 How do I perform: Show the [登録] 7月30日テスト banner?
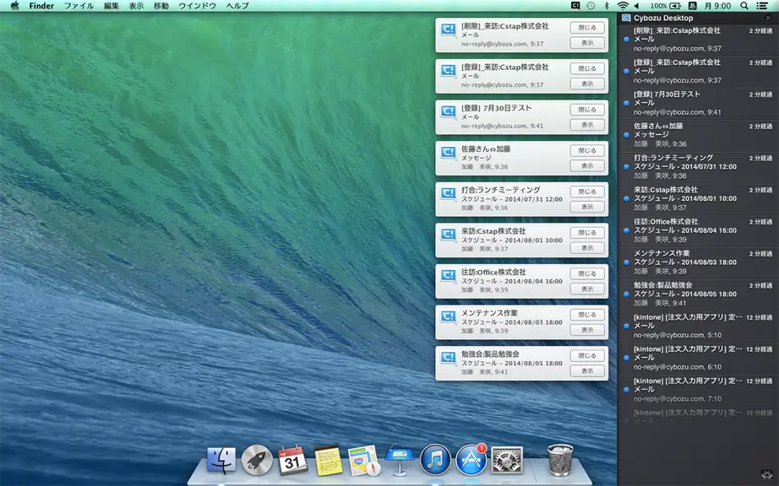pyautogui.click(x=587, y=125)
